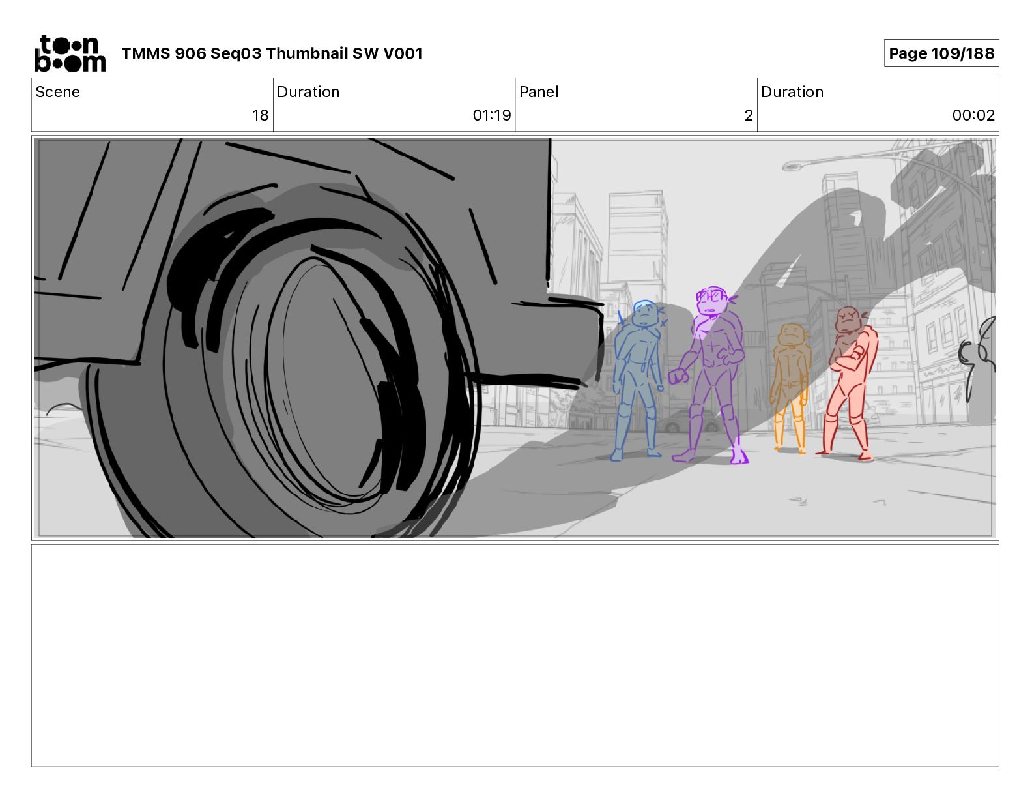
Task: Click the purple turtle character sketch
Action: (709, 376)
